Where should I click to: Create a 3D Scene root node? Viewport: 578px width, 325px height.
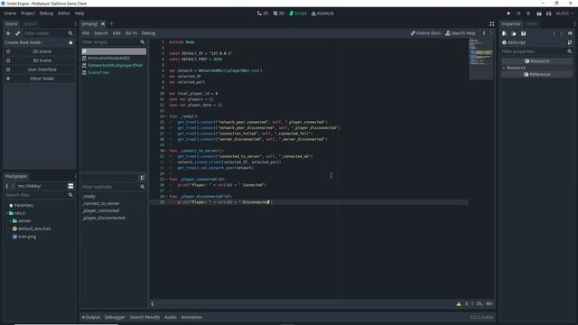tap(39, 60)
